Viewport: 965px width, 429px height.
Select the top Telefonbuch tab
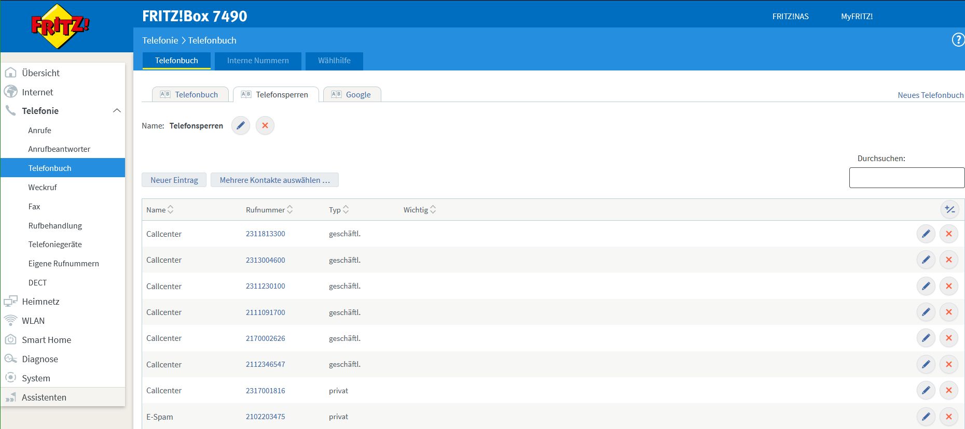point(176,61)
